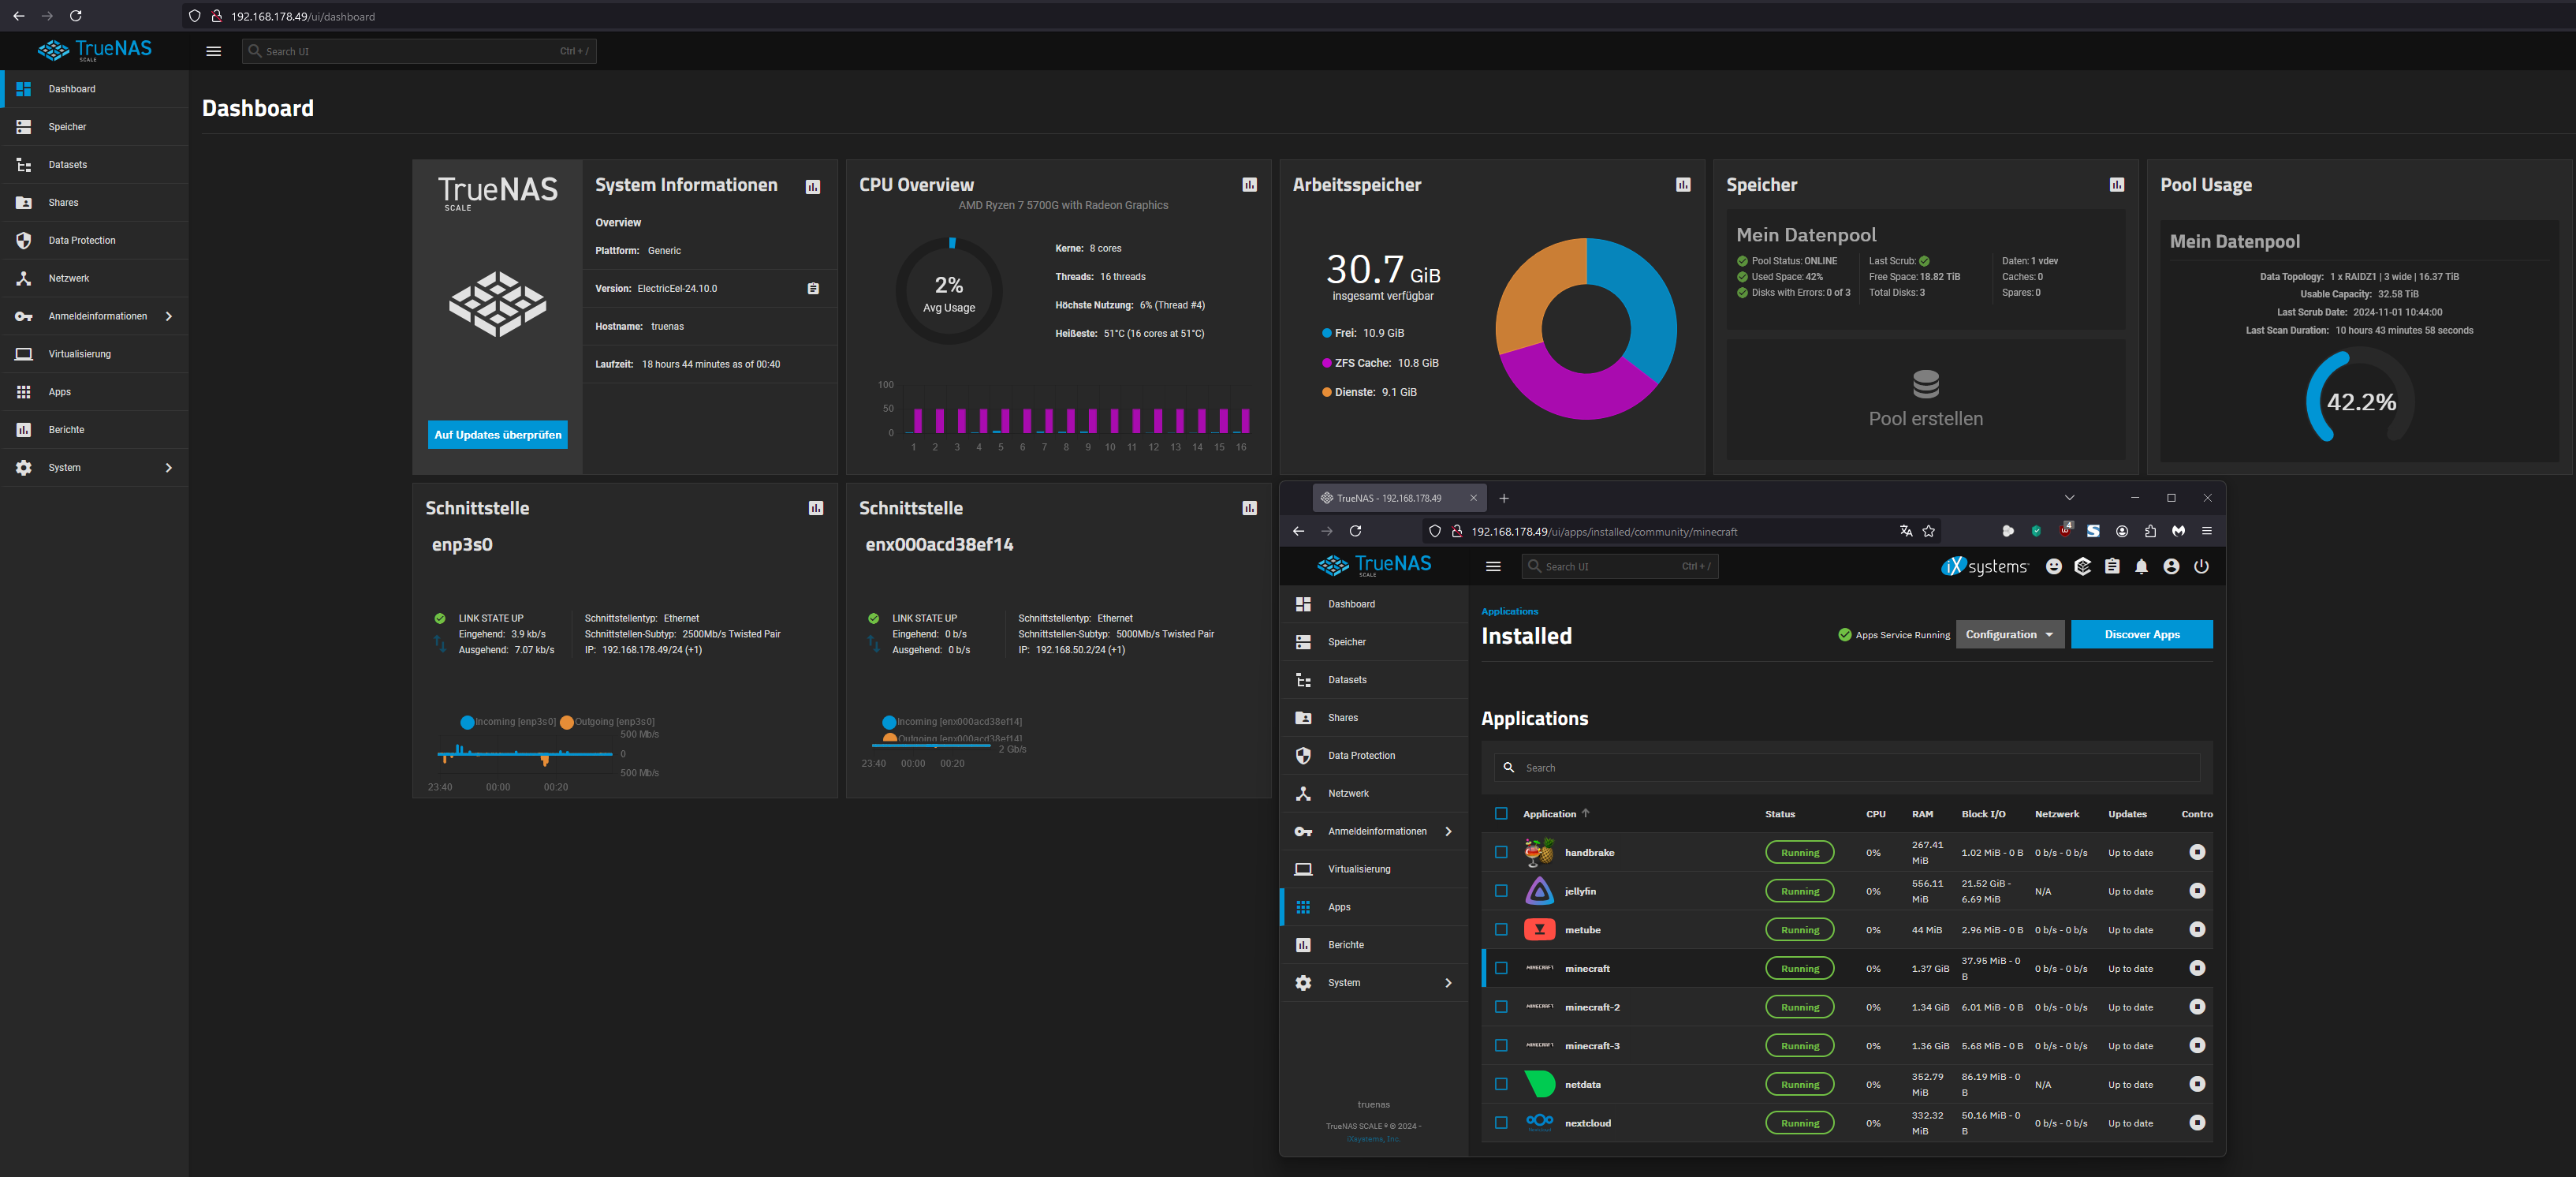Focus the Search UI field in dashboard window
Screen dimensions: 2576x1177
[x=419, y=51]
